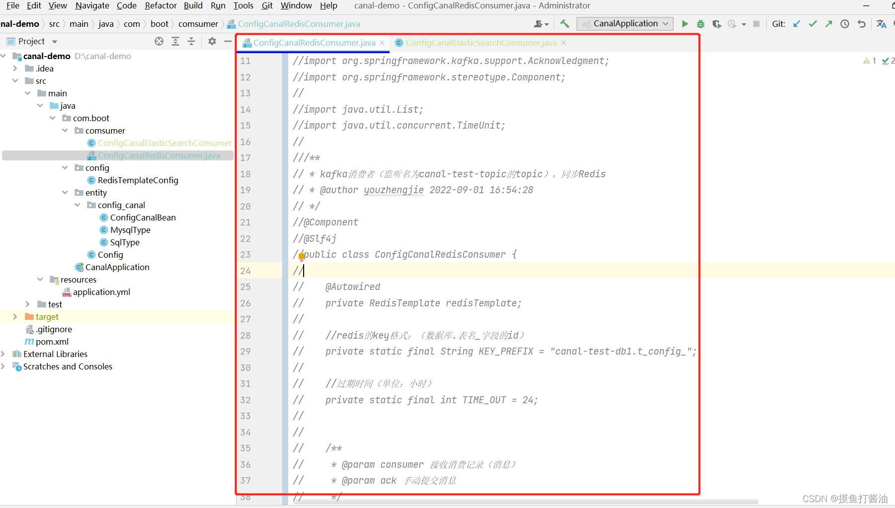The height and width of the screenshot is (508, 895).
Task: Select pom.xml file
Action: 52,342
